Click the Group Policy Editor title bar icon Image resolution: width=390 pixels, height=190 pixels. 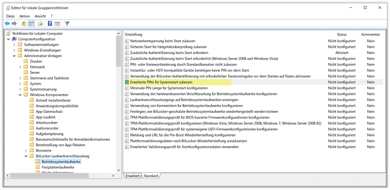click(x=8, y=8)
